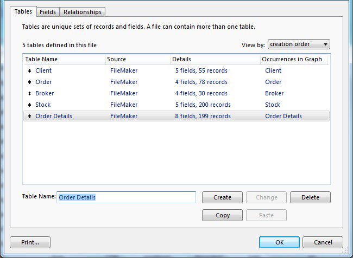This screenshot has width=353, height=258.
Task: Click the reorder handle icon beside Client
Action: coord(29,71)
